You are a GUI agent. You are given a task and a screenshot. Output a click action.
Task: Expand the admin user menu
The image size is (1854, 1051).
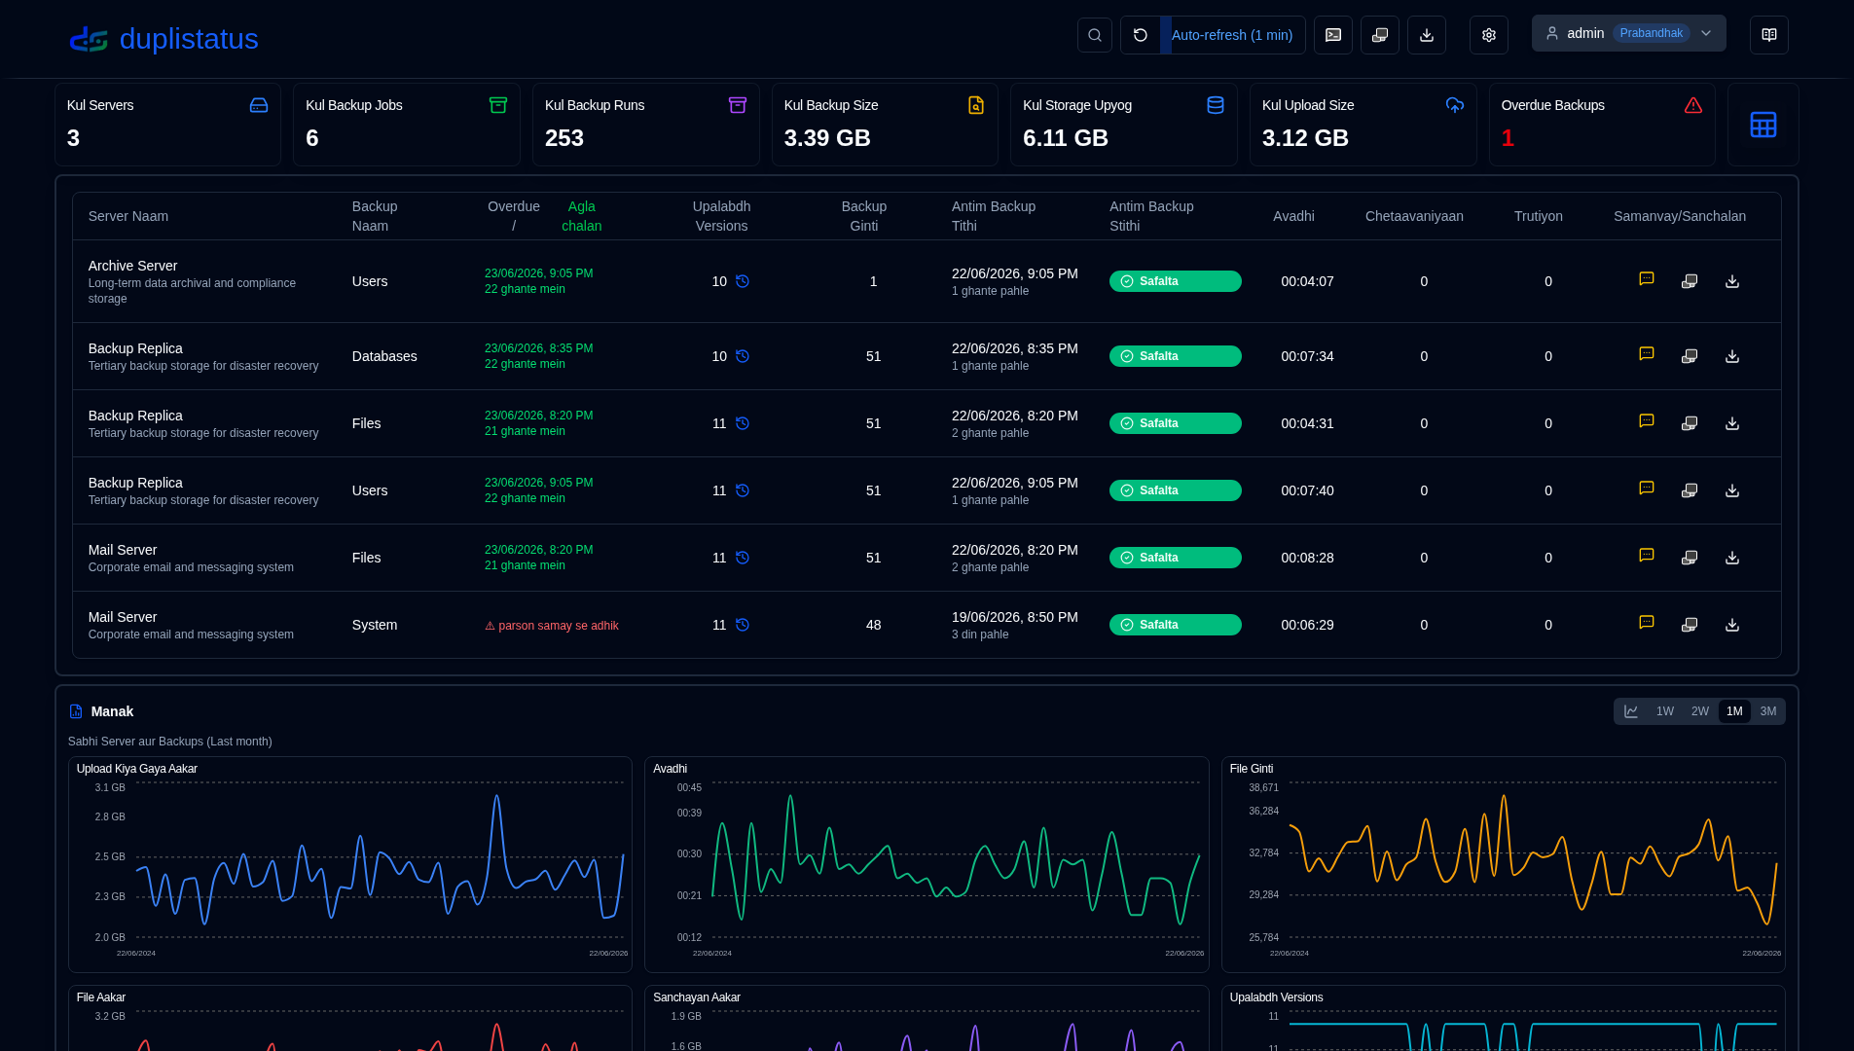[x=1629, y=33]
